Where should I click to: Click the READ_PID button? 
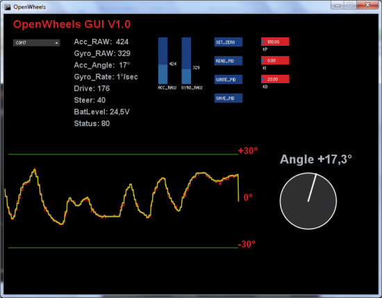(x=229, y=61)
